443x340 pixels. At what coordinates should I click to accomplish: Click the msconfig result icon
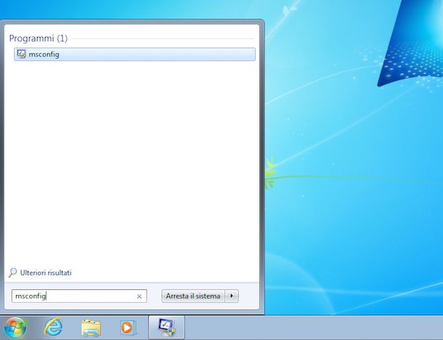tap(21, 54)
